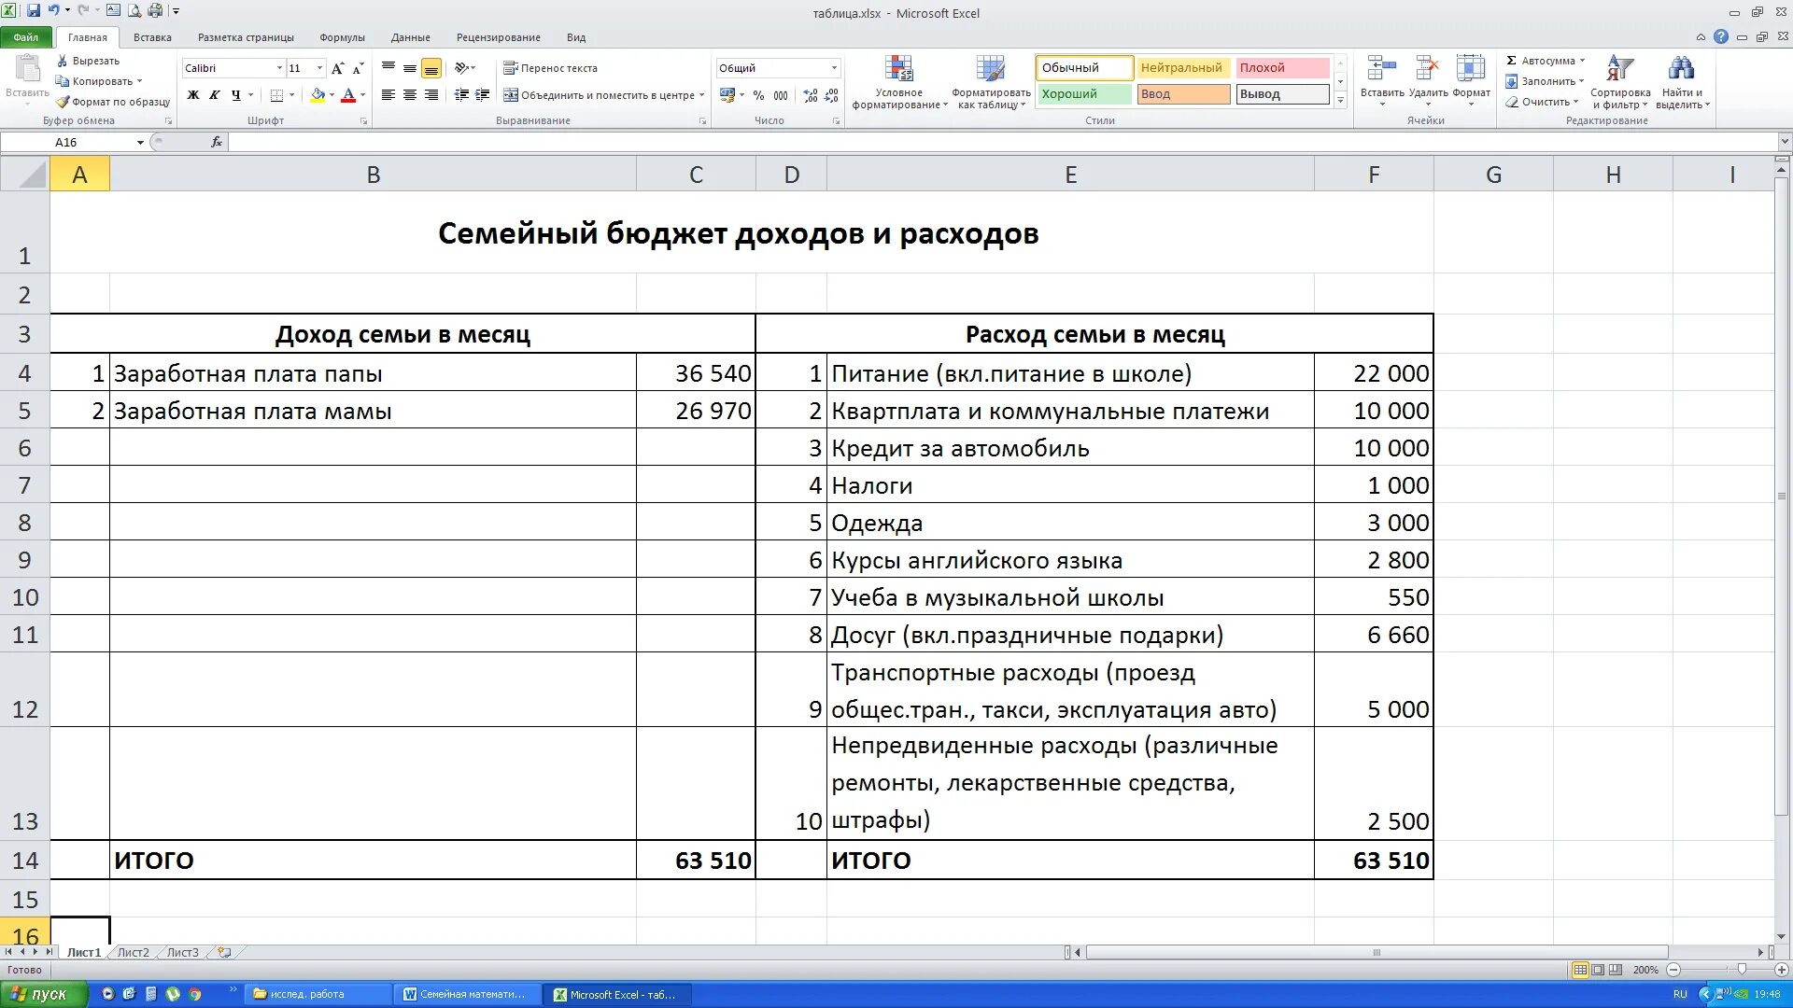Toggle Wrap Text option

(x=550, y=68)
